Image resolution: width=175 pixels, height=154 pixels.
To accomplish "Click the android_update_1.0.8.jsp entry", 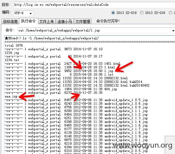I will (x=126, y=107).
